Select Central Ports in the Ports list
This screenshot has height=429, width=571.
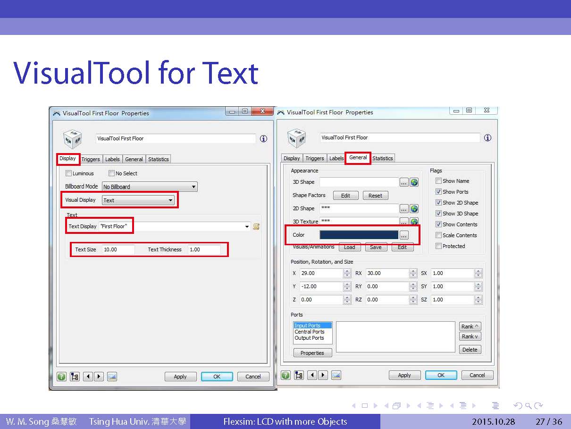point(310,332)
